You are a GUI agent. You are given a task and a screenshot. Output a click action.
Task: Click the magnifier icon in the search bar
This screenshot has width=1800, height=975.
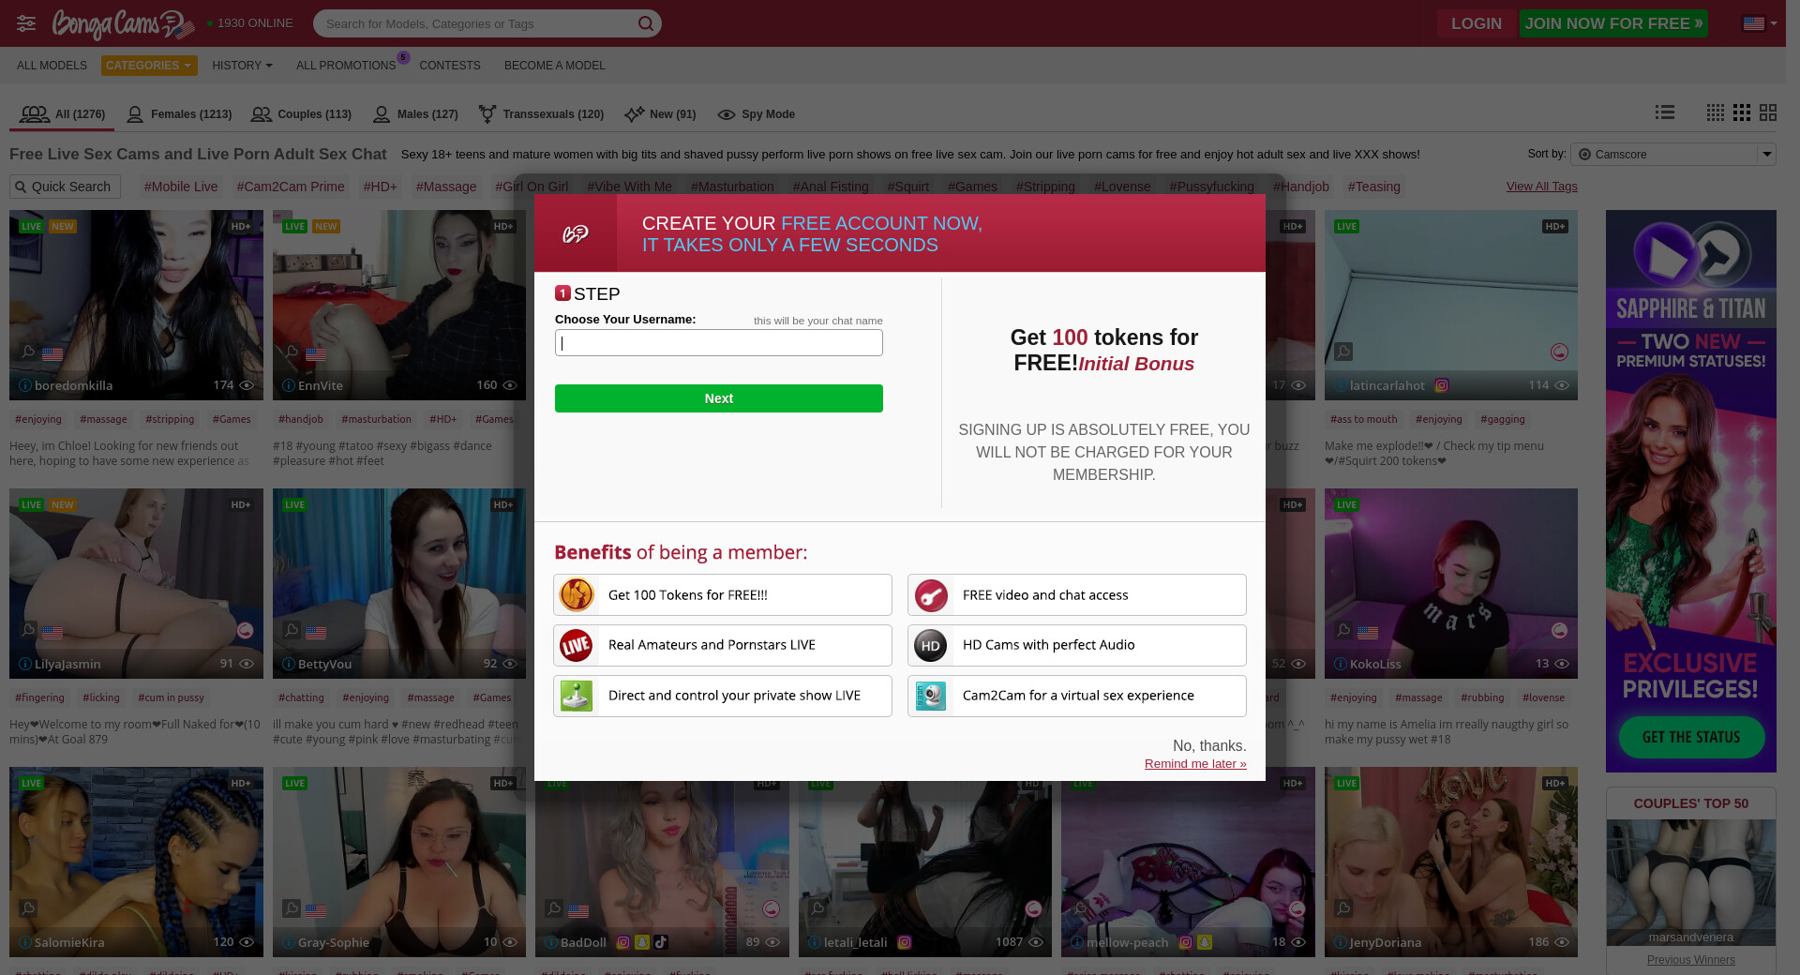[646, 23]
